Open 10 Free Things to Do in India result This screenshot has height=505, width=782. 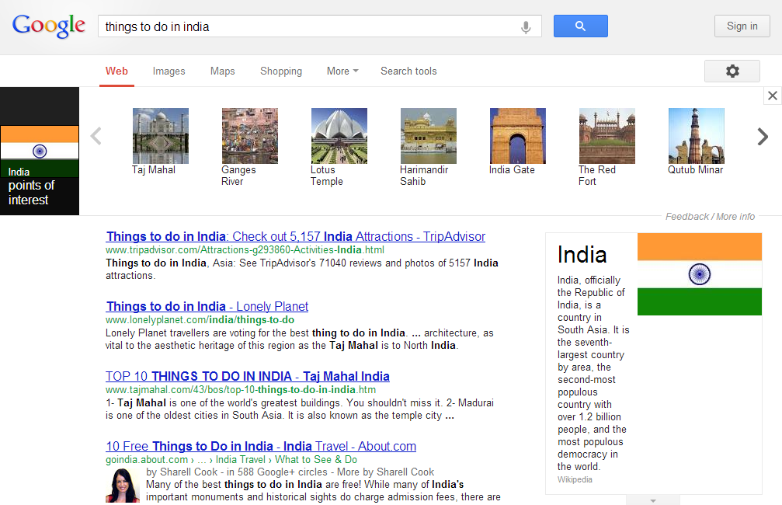(x=261, y=446)
